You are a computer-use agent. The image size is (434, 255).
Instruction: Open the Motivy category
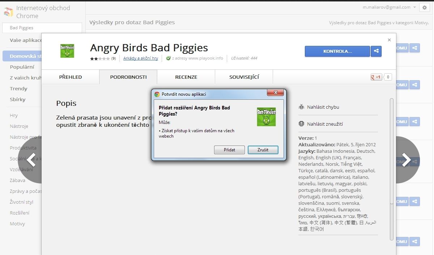[x=17, y=224]
